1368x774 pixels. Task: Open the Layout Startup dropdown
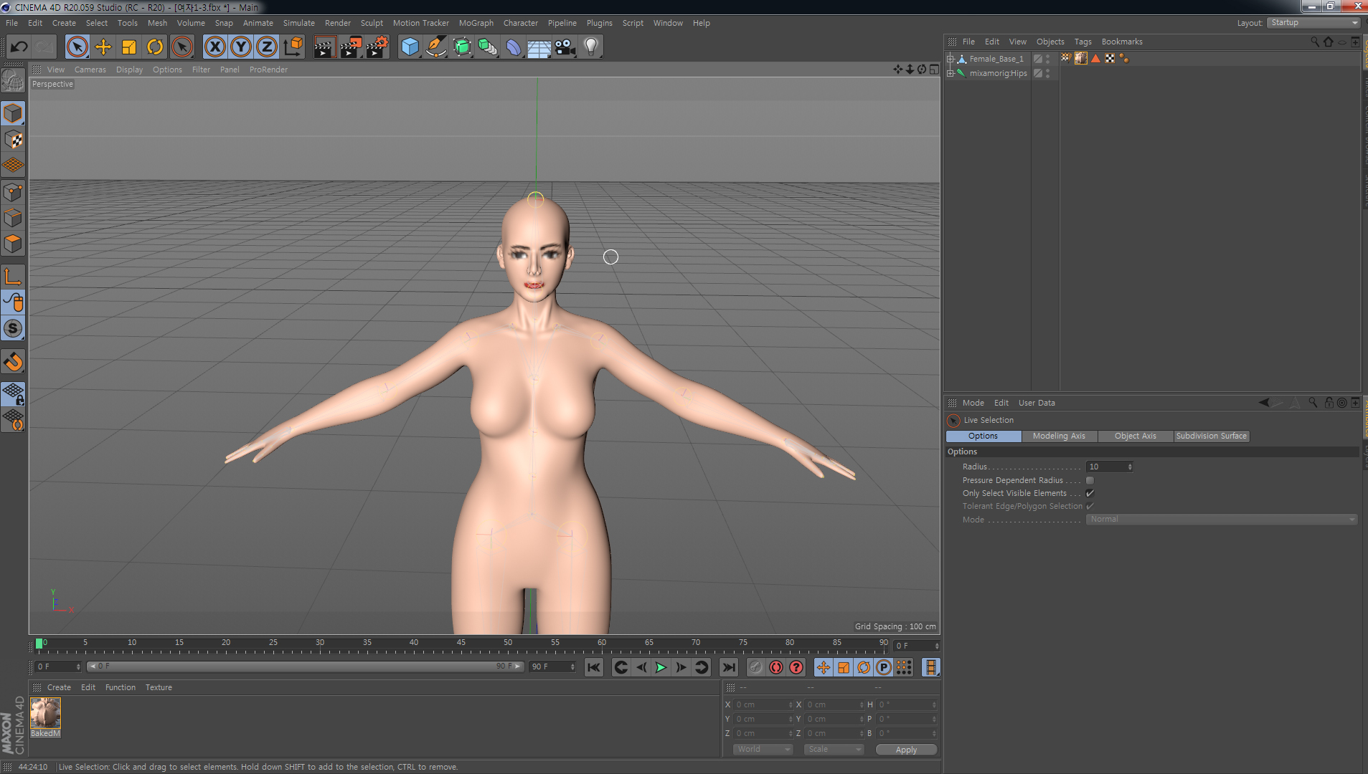(x=1313, y=23)
